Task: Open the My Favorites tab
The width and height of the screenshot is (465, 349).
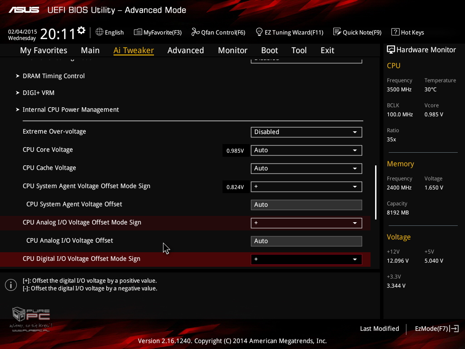Action: click(44, 50)
